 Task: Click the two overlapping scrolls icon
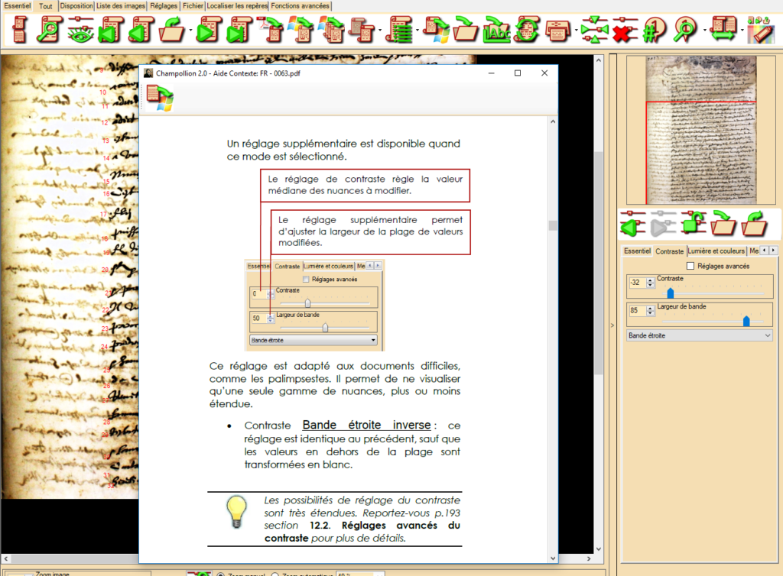tap(362, 30)
